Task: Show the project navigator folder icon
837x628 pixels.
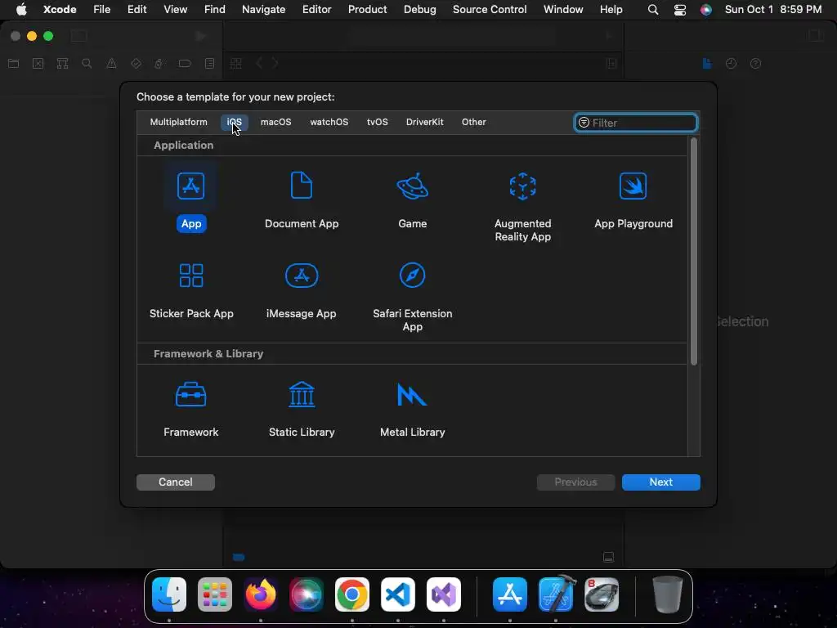Action: (13, 64)
